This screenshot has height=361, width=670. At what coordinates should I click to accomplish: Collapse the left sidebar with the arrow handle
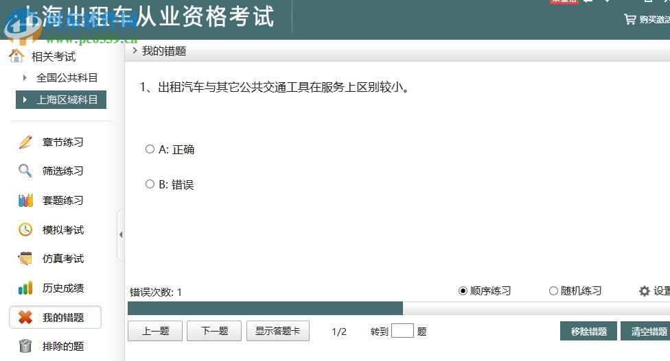(121, 234)
